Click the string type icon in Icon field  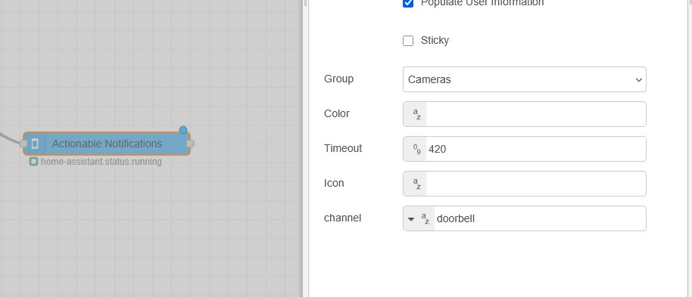(x=416, y=184)
